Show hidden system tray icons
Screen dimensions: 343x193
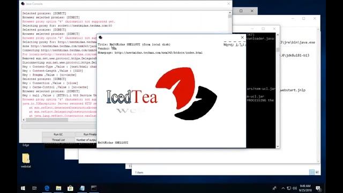tap(283, 188)
